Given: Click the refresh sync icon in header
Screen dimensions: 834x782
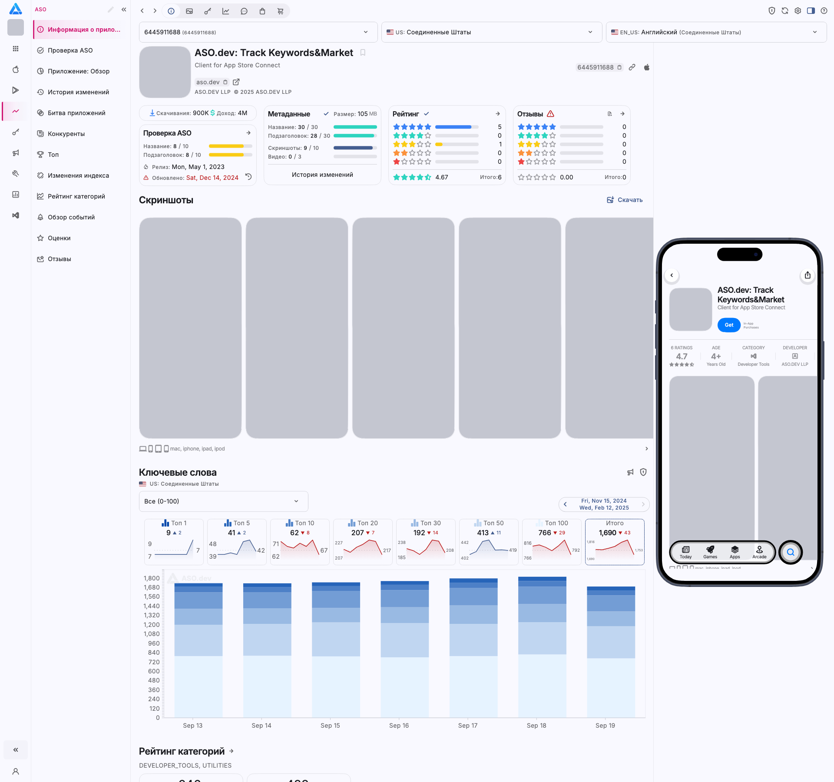Looking at the screenshot, I should click(x=785, y=11).
